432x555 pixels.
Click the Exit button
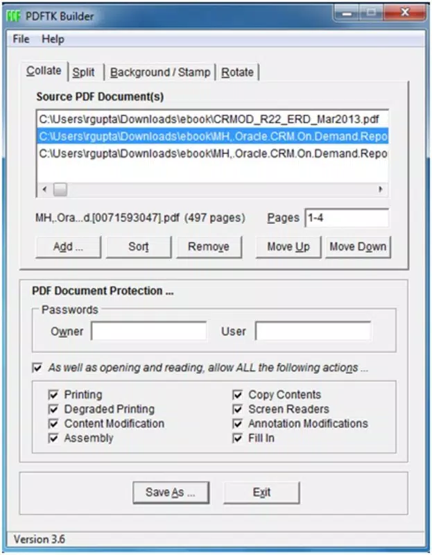coord(261,493)
